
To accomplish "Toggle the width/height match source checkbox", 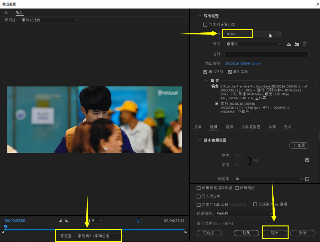I will pos(307,160).
